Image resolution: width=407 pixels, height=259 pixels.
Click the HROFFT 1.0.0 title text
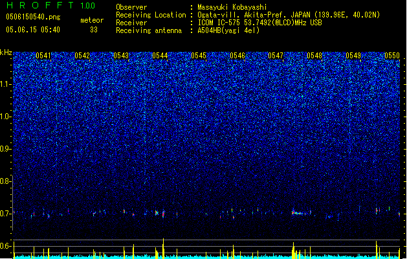[51, 5]
